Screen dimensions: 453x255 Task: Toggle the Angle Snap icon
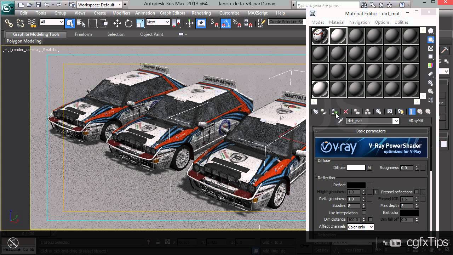point(225,23)
